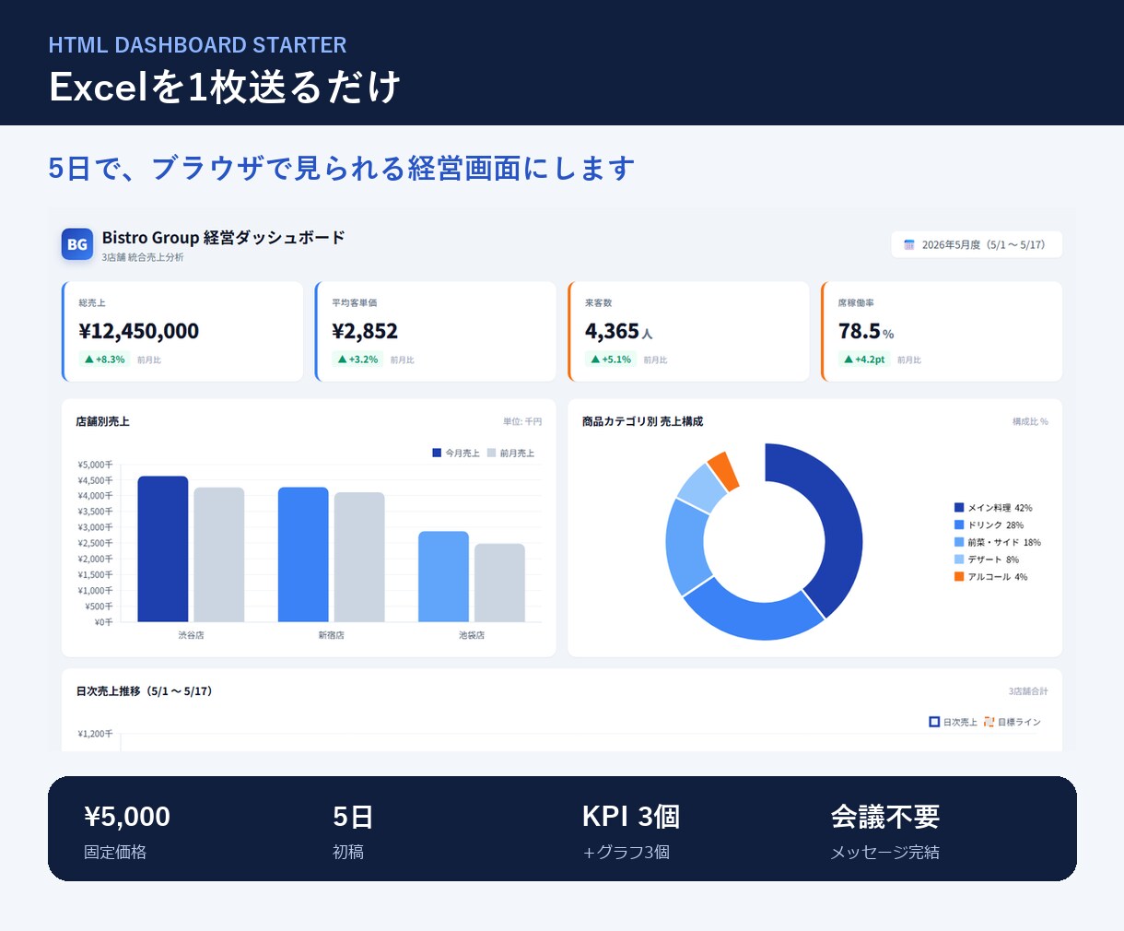Toggle the 日次売上 legend item
The image size is (1124, 931).
[x=953, y=722]
